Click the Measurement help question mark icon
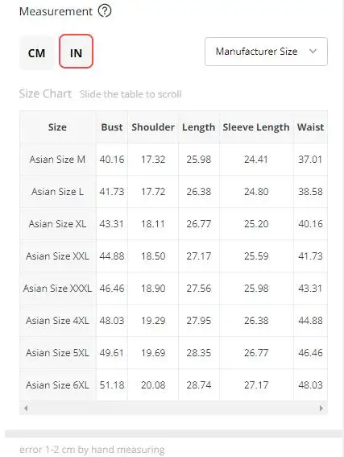This screenshot has height=457, width=344. pyautogui.click(x=105, y=11)
